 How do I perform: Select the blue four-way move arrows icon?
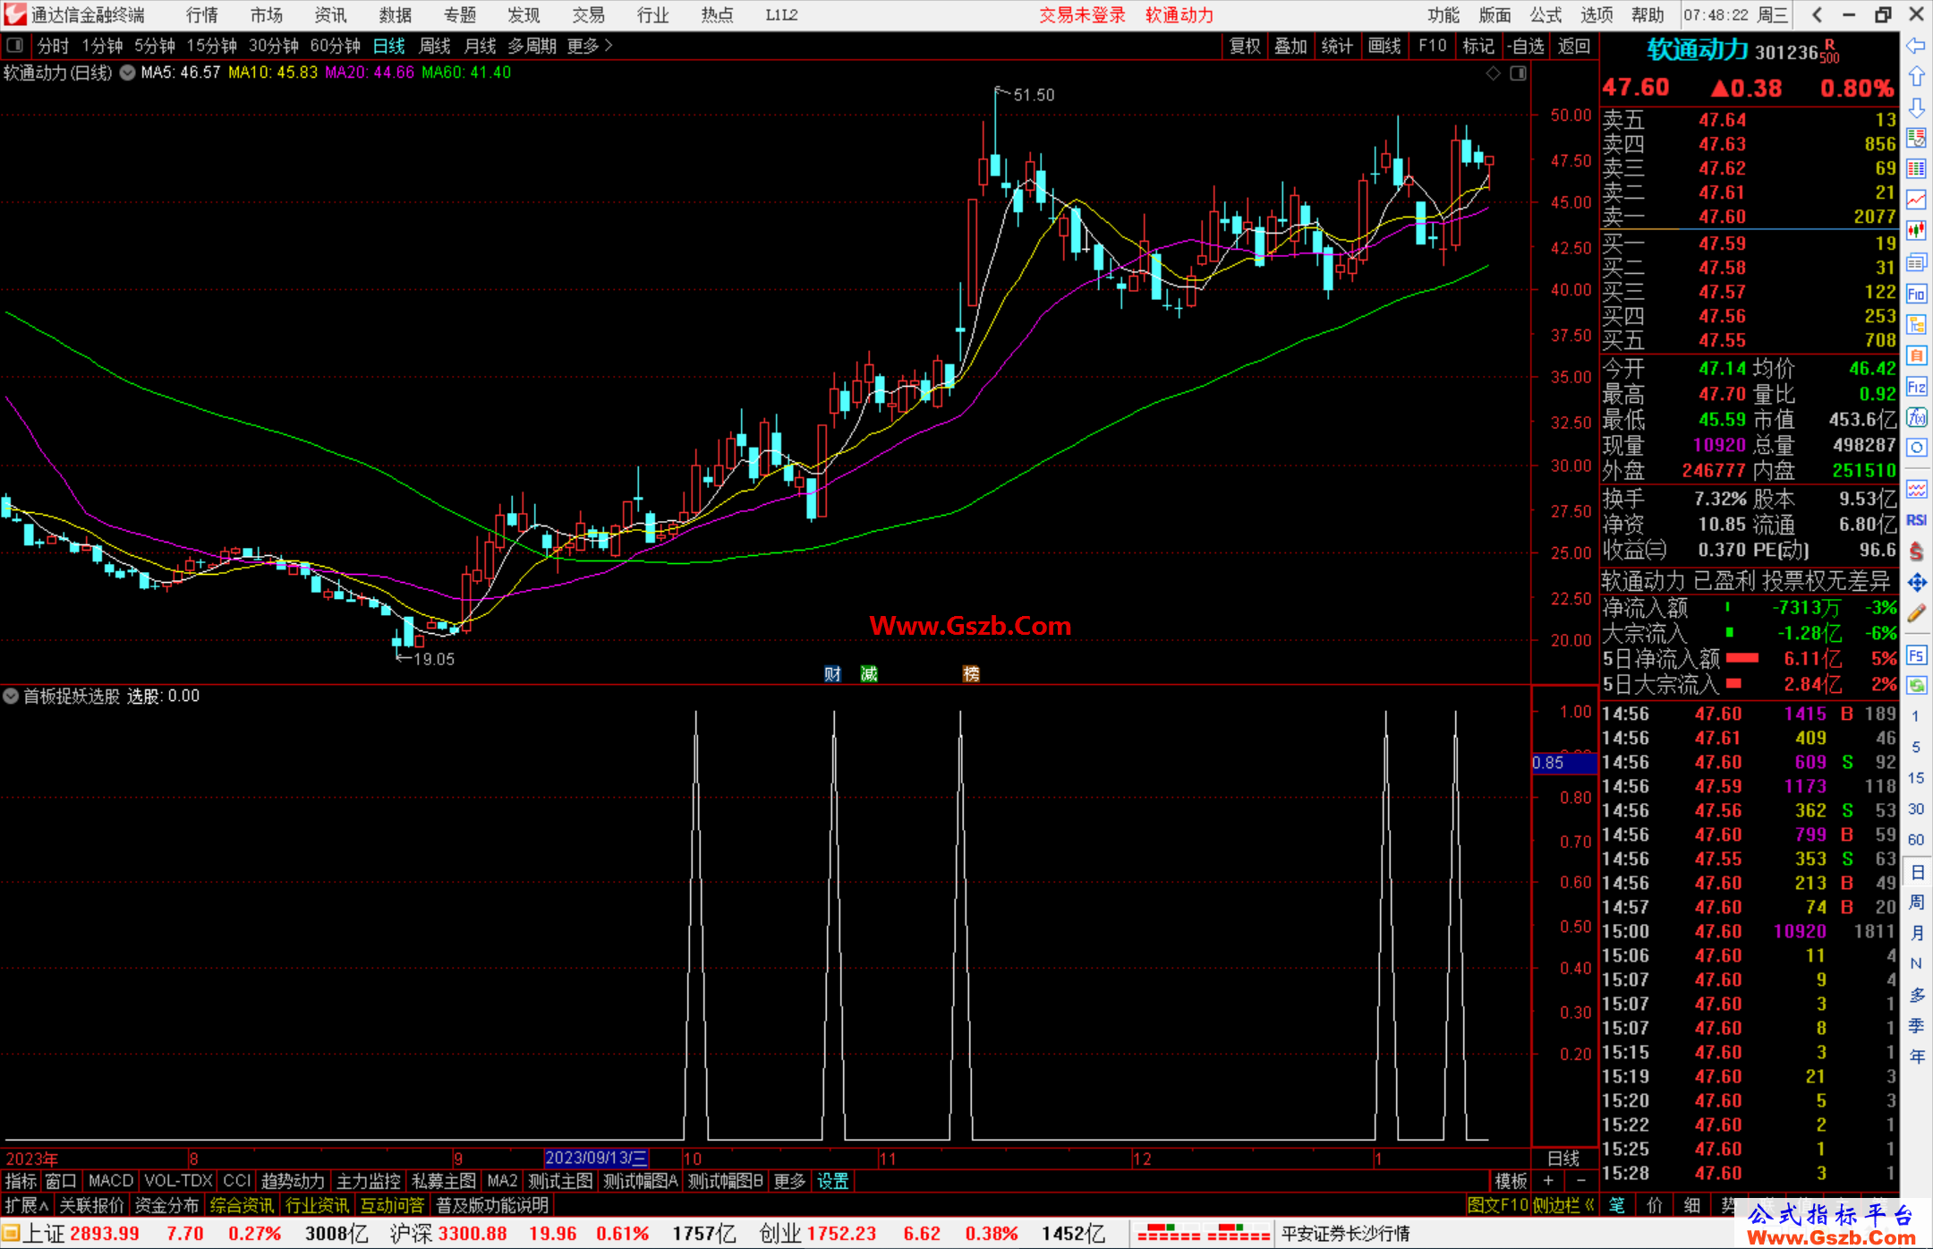pos(1916,583)
